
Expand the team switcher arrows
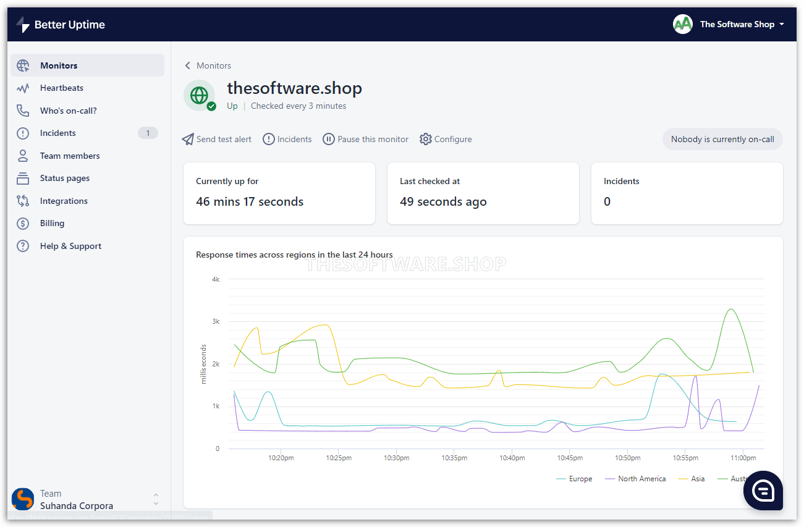coord(156,499)
